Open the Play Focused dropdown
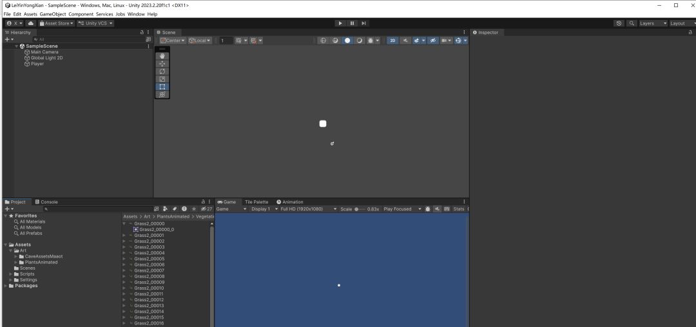The width and height of the screenshot is (696, 327). pyautogui.click(x=402, y=209)
